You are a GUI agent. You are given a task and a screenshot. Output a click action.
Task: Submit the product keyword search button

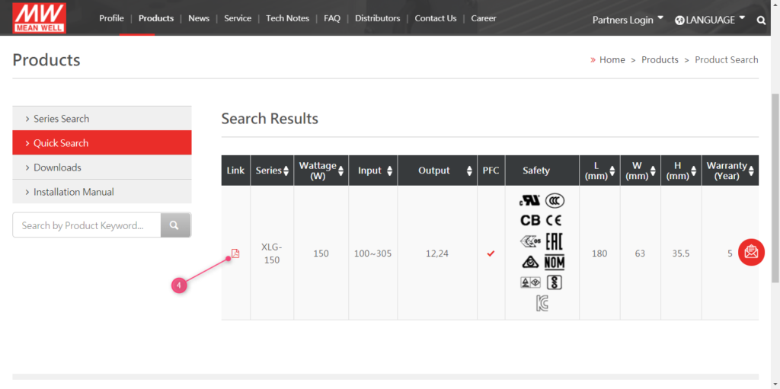[176, 225]
